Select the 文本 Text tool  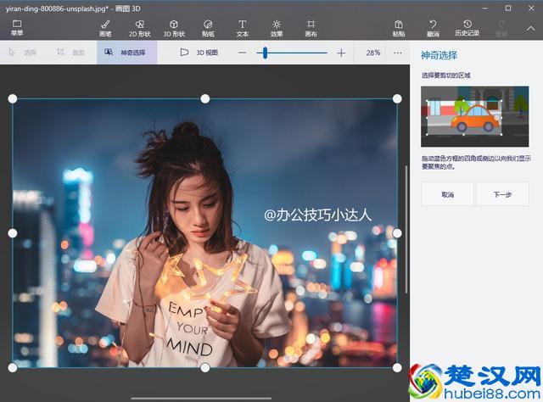click(x=242, y=28)
